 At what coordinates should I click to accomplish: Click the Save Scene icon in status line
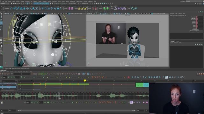[16, 3]
